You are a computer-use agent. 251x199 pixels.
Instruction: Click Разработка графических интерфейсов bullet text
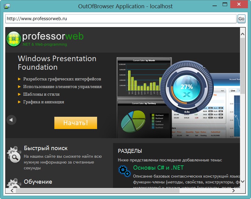click(62, 79)
